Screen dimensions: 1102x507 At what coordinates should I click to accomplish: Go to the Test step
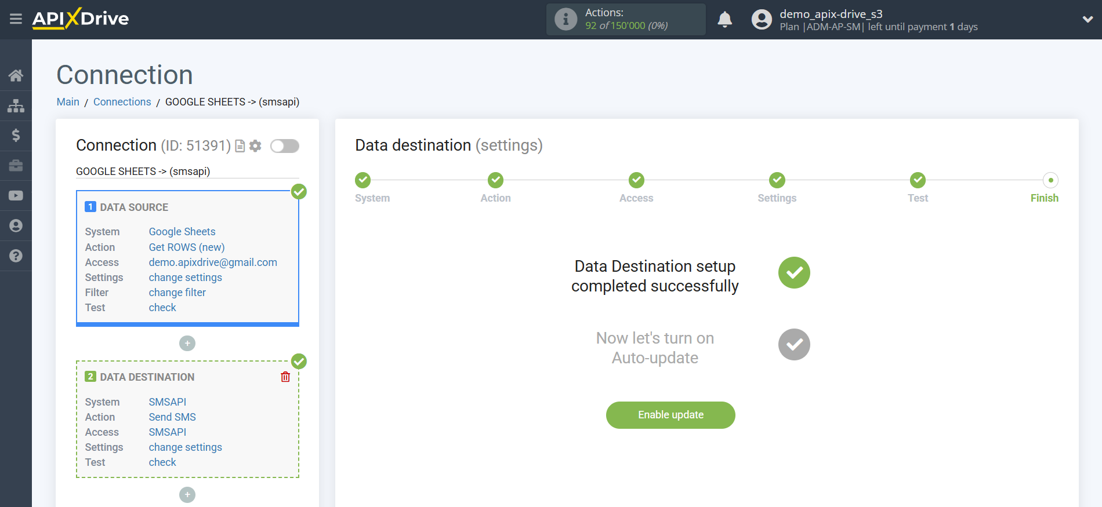(x=918, y=180)
